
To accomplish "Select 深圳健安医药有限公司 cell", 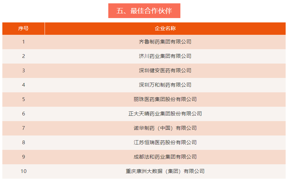I will click(x=165, y=71).
